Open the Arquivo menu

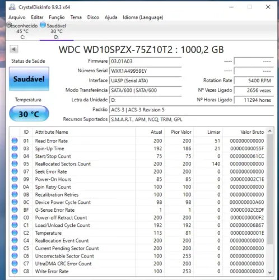[17, 17]
